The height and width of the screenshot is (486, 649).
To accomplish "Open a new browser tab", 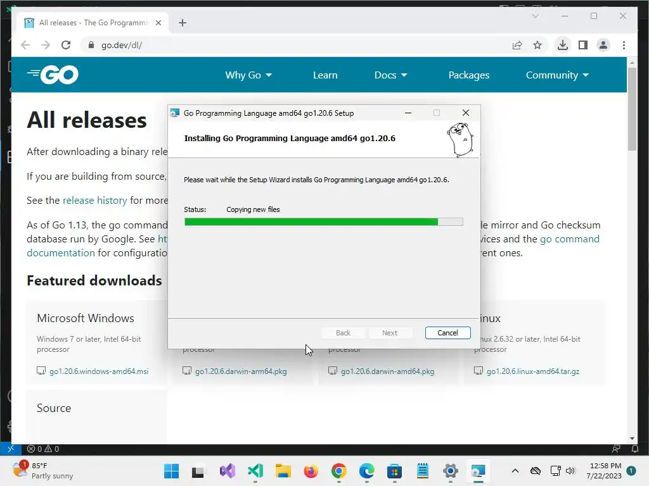I will point(183,23).
